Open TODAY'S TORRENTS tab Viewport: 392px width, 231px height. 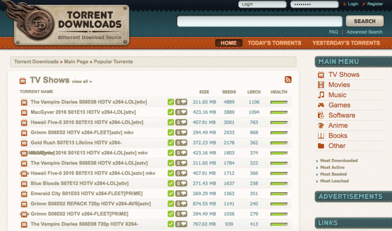(274, 43)
